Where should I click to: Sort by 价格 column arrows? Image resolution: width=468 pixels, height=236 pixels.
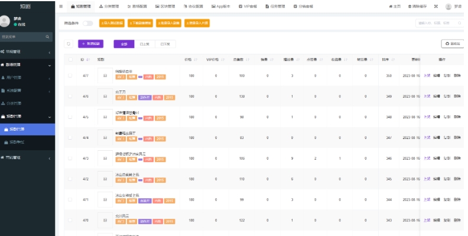click(196, 60)
